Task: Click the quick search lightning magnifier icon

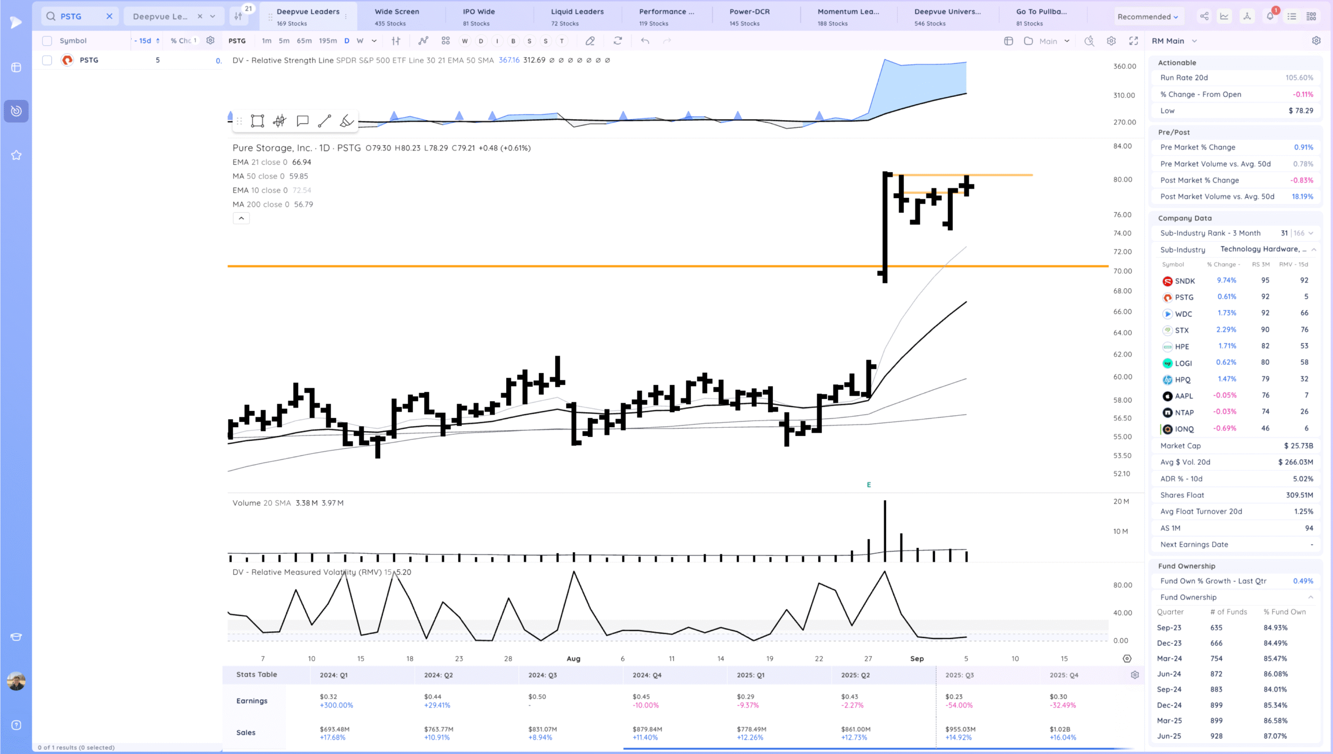Action: pos(1089,41)
